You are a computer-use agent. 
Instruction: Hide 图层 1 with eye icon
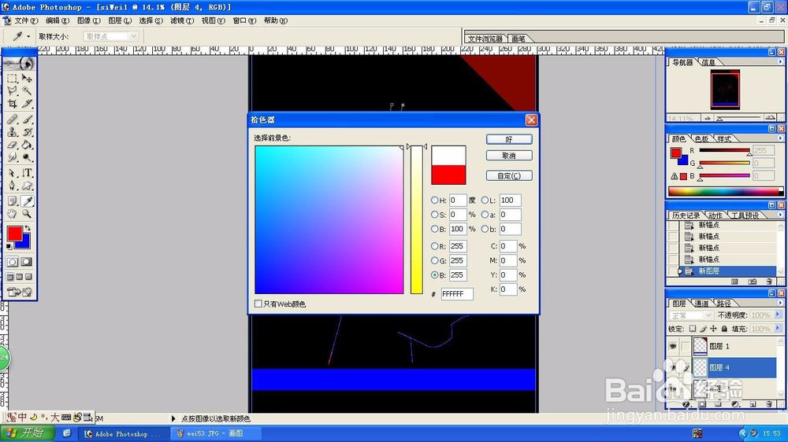click(673, 346)
